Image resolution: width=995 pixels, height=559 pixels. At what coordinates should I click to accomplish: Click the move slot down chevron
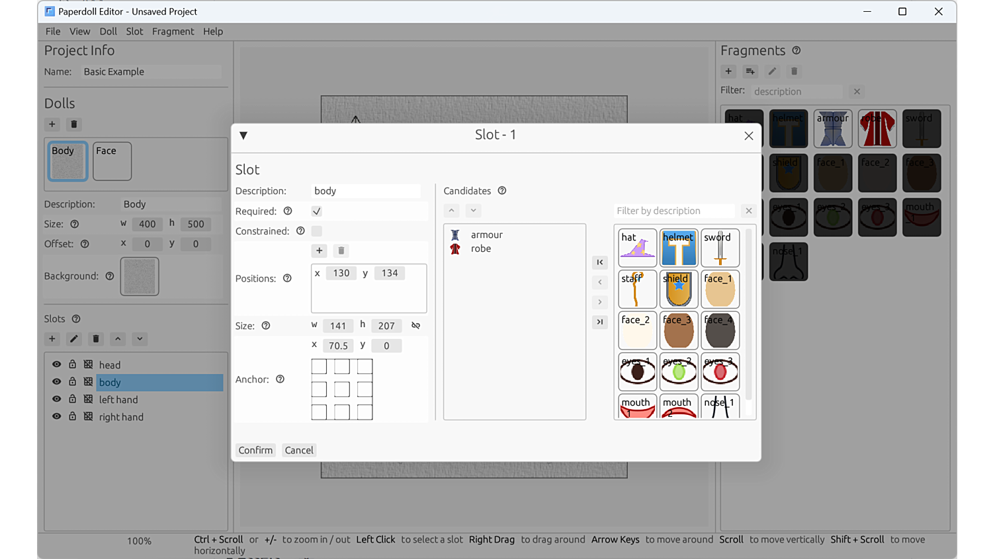click(140, 339)
